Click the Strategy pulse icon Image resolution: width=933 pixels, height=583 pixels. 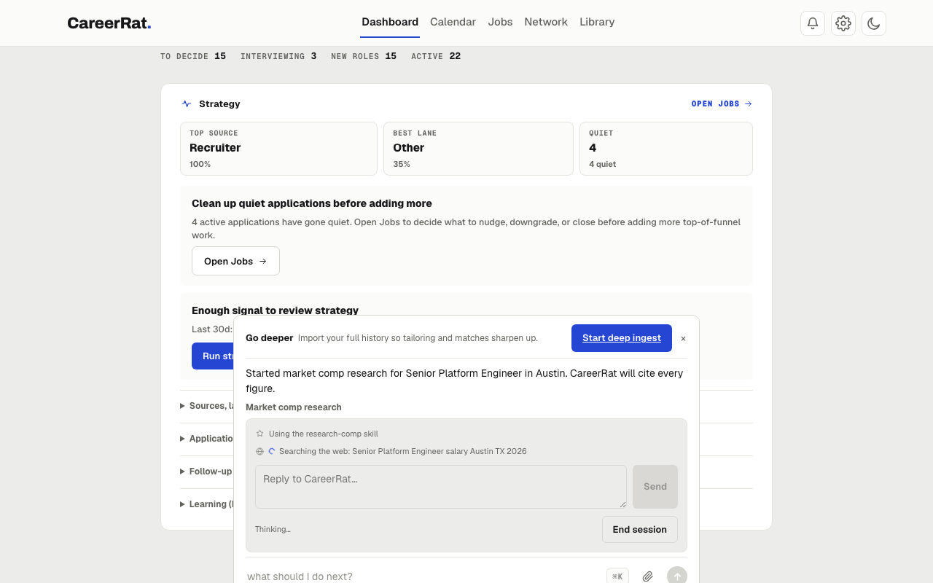[187, 103]
